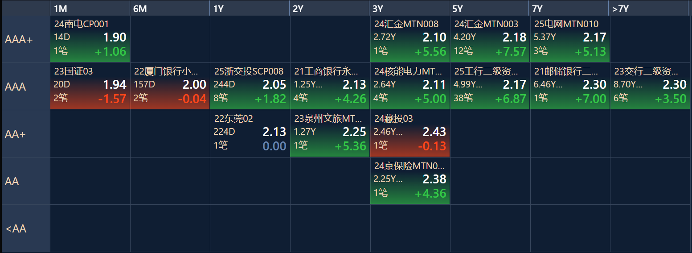Click the 157D maturity value
This screenshot has height=253, width=692.
point(144,85)
